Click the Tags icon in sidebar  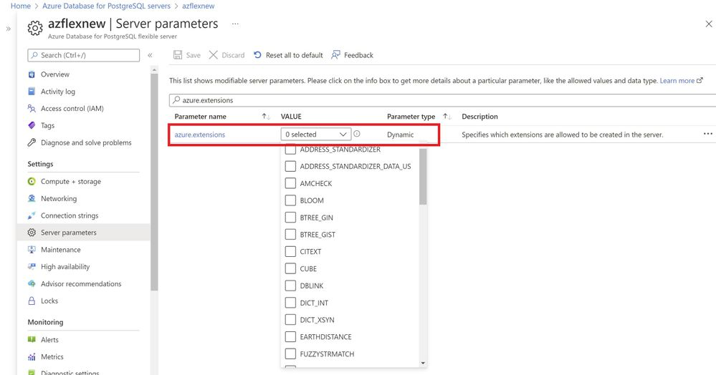tap(32, 125)
